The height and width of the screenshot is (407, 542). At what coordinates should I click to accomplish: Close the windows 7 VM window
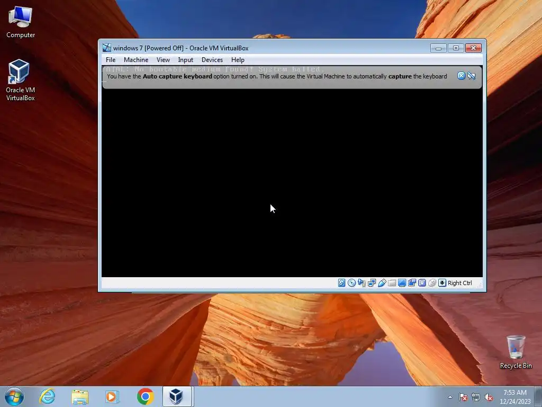point(474,48)
